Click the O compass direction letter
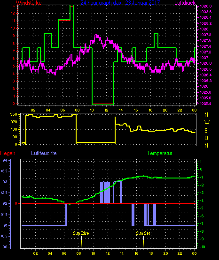219x260 pixels. pyautogui.click(x=206, y=138)
